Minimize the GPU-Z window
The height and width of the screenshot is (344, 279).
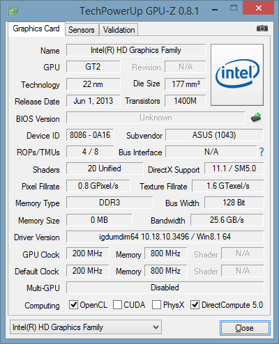[215, 10]
